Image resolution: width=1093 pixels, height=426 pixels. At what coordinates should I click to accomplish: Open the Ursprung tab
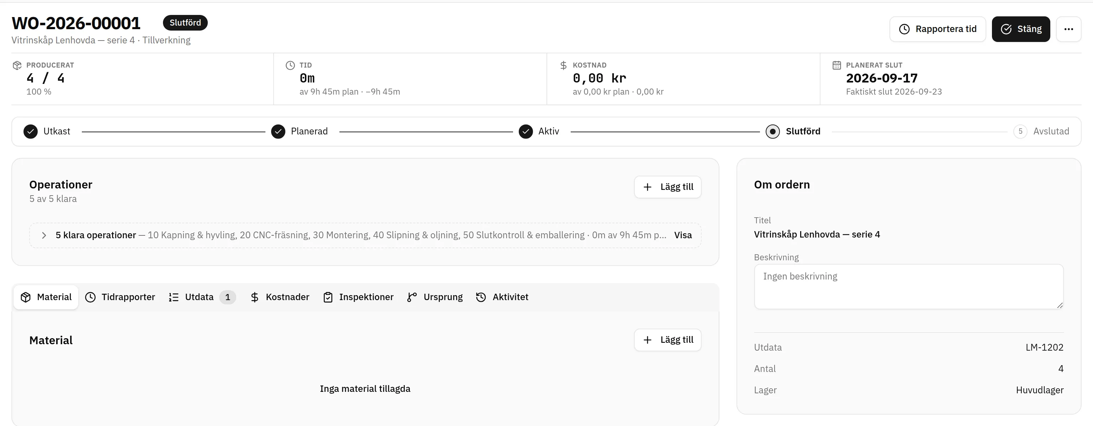point(435,297)
